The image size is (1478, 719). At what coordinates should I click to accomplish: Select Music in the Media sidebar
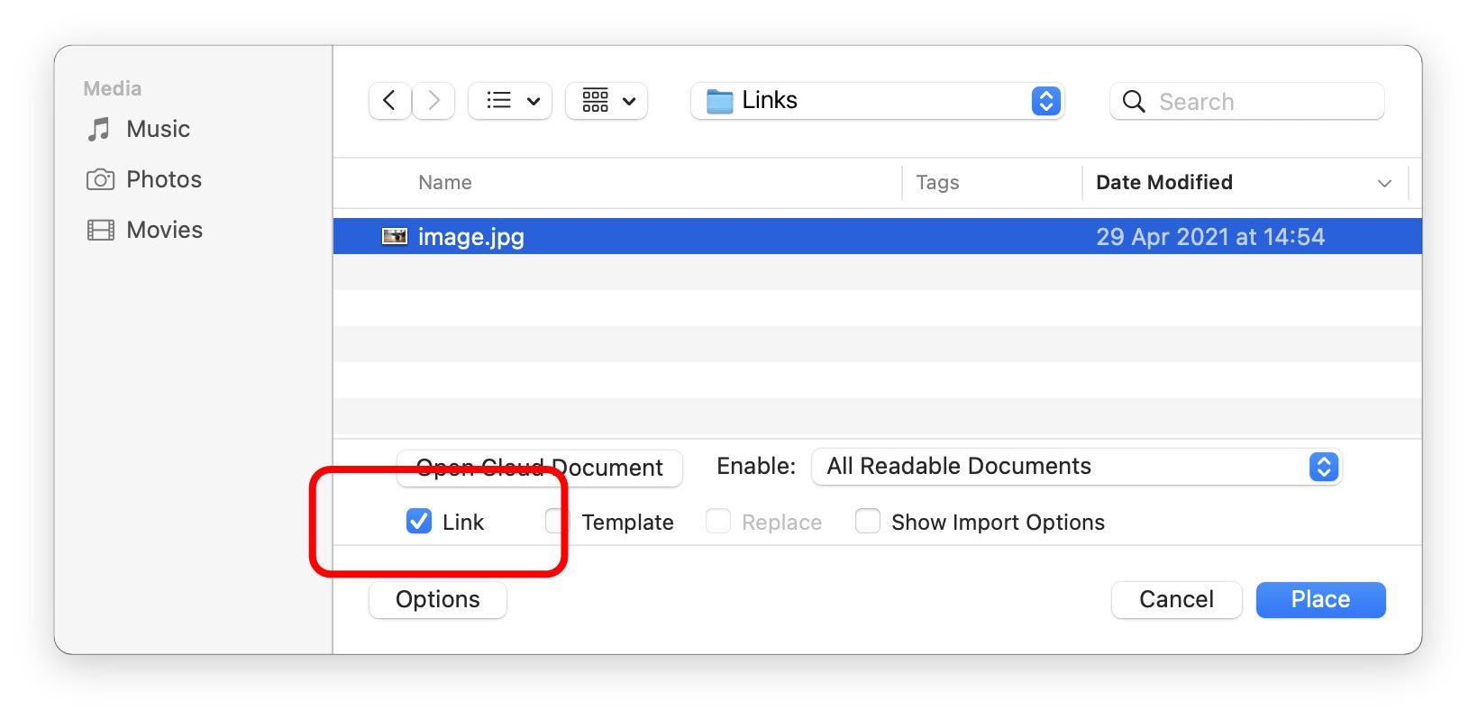click(158, 130)
